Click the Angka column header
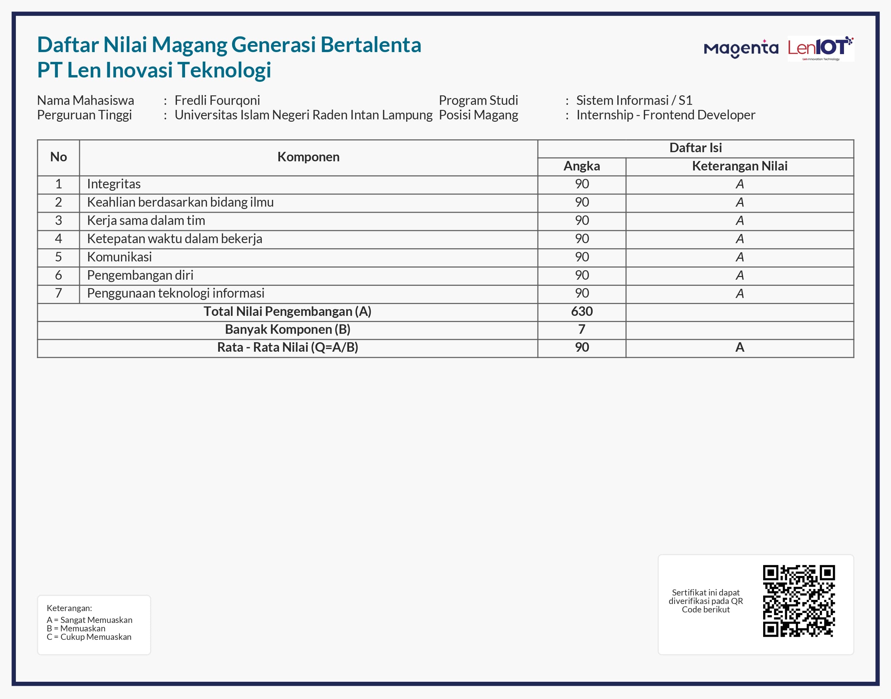 pyautogui.click(x=581, y=166)
